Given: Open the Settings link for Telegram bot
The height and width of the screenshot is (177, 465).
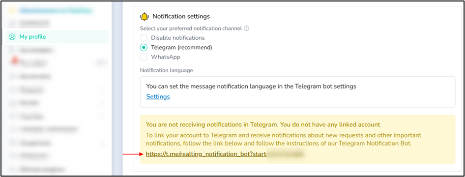Looking at the screenshot, I should click(158, 97).
